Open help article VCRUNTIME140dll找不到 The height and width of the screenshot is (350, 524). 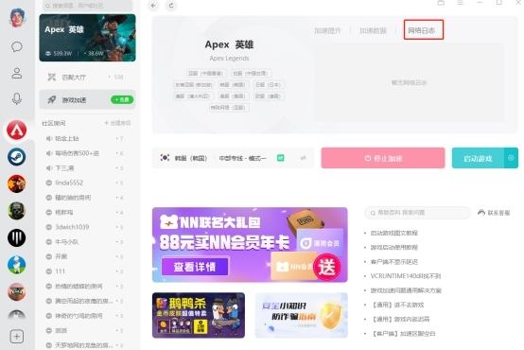point(406,276)
